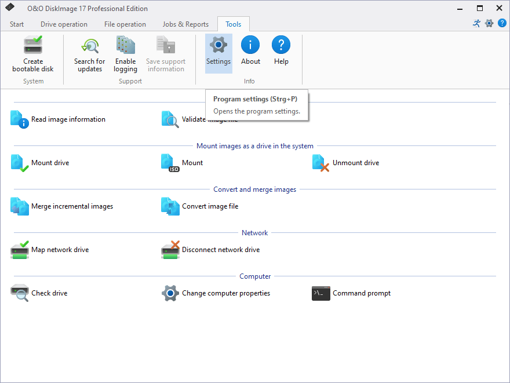Viewport: 510px width, 383px height.
Task: Click the Create bootable disk icon
Action: pyautogui.click(x=33, y=45)
